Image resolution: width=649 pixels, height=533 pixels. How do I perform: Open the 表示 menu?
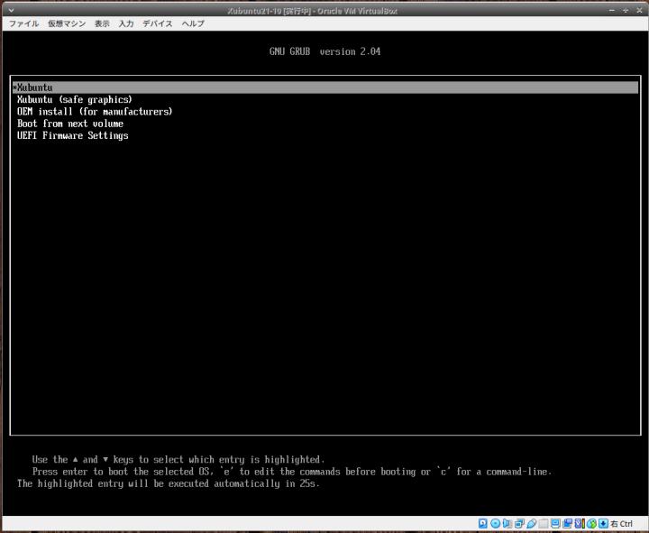(102, 23)
